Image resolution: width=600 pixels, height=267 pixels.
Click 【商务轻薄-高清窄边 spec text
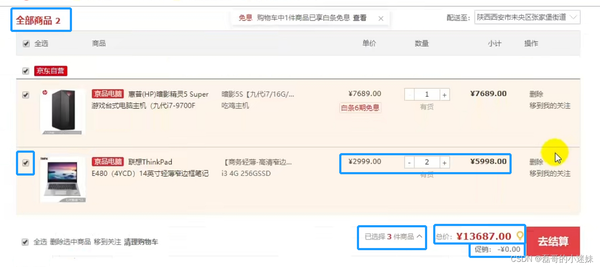click(258, 162)
